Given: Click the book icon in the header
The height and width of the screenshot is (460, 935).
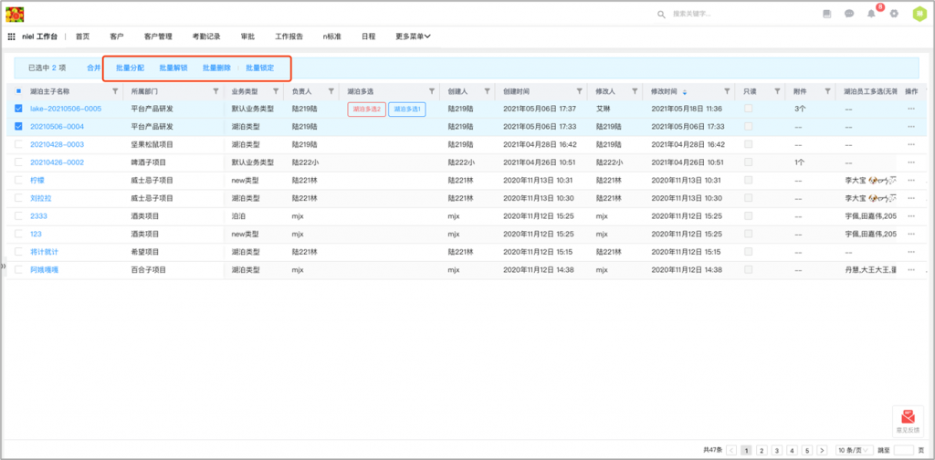Looking at the screenshot, I should [826, 14].
